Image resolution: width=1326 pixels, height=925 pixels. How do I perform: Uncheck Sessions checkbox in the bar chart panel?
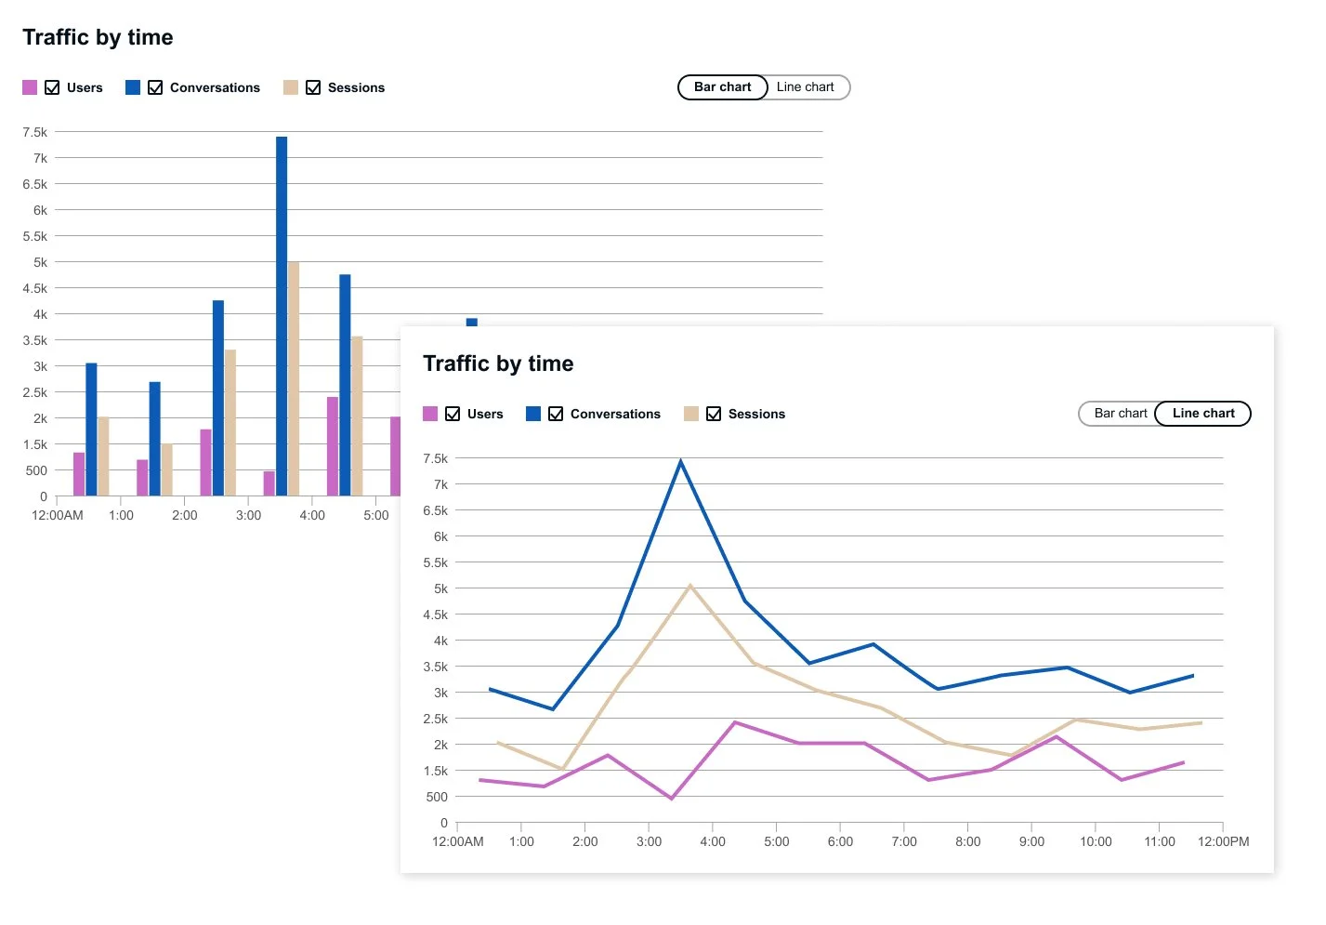tap(313, 87)
